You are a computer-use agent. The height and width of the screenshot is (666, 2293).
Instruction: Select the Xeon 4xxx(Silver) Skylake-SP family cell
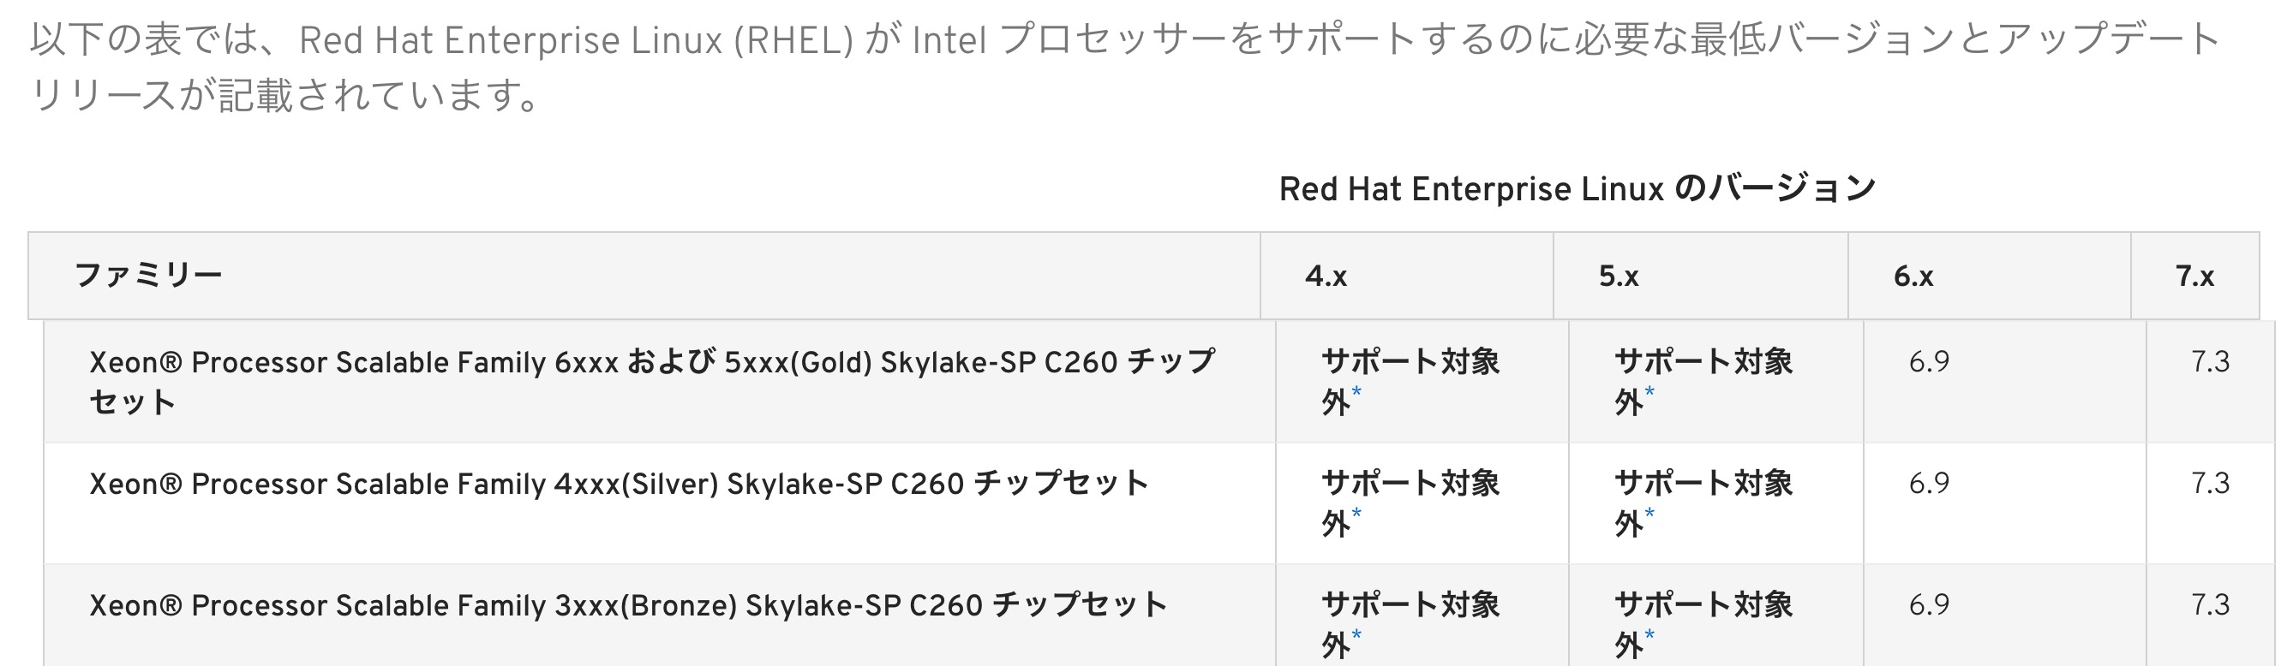point(619,484)
